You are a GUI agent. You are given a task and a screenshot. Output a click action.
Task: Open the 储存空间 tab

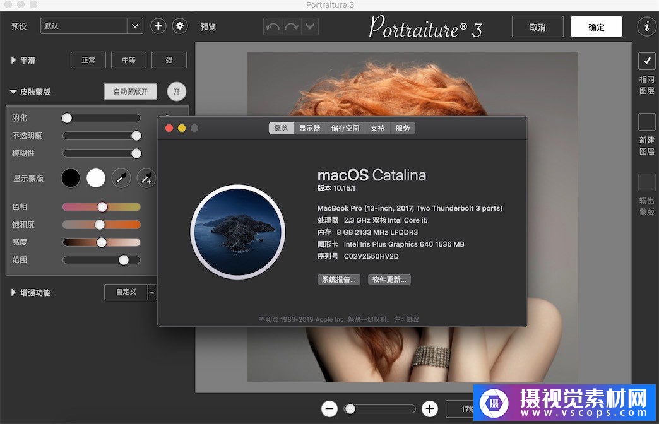345,128
